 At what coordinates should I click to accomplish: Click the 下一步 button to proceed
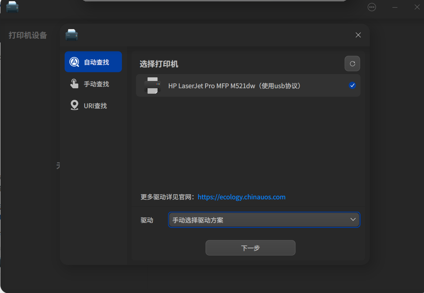[x=250, y=248]
